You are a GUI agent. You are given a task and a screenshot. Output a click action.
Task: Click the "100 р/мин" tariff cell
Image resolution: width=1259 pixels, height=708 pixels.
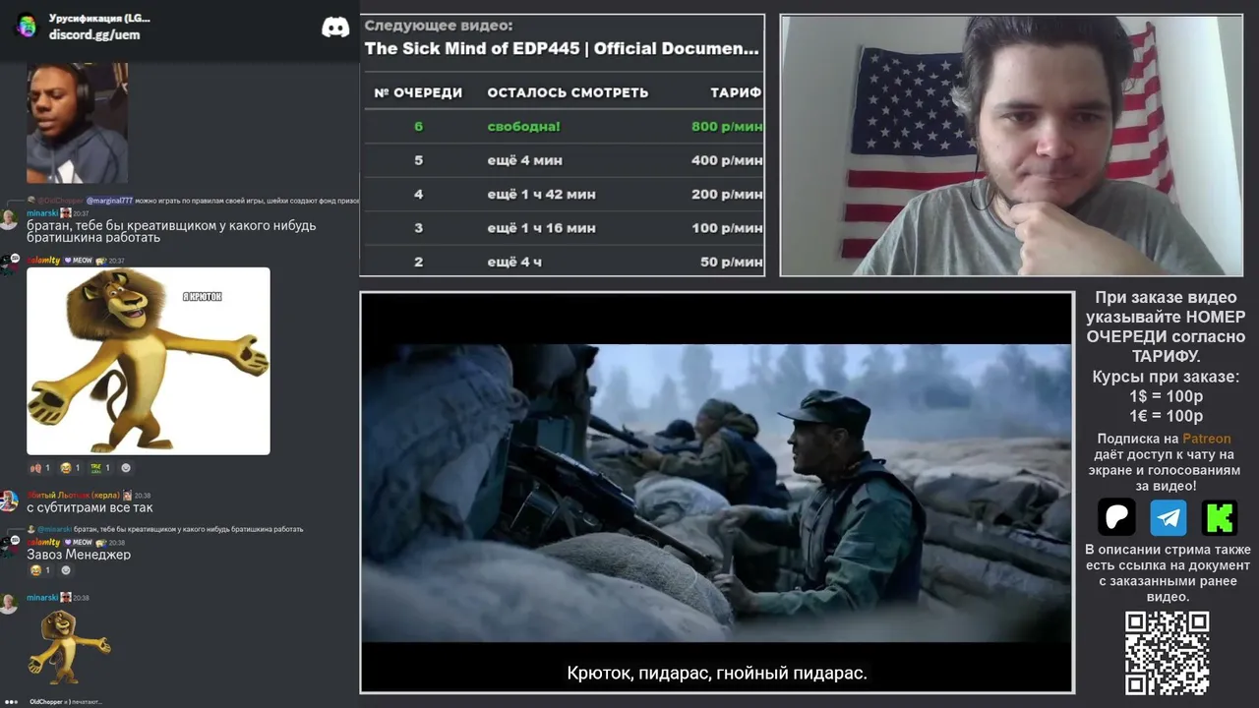[x=727, y=228]
